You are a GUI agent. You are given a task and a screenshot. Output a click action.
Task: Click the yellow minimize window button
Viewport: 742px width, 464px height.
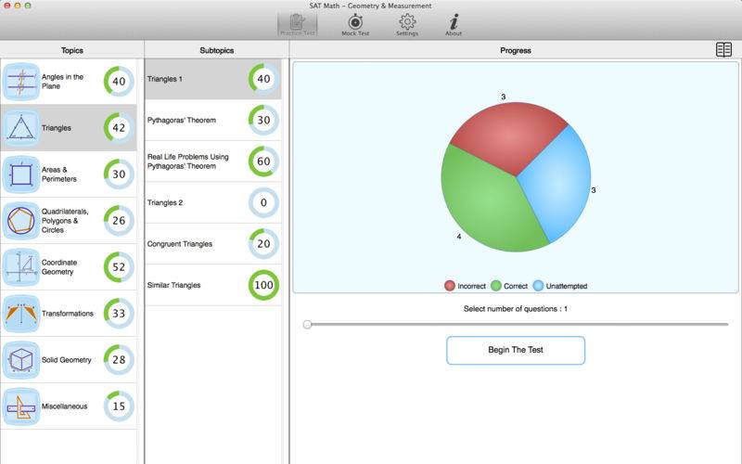pyautogui.click(x=18, y=6)
